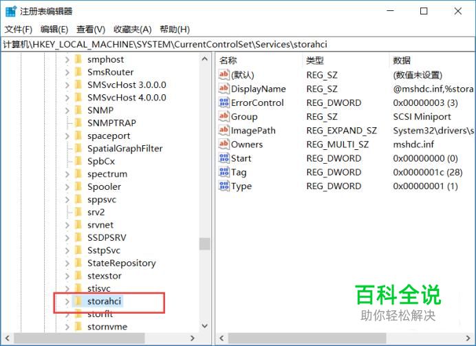Click the sppsvc folder icon
The width and height of the screenshot is (476, 346).
tap(78, 199)
